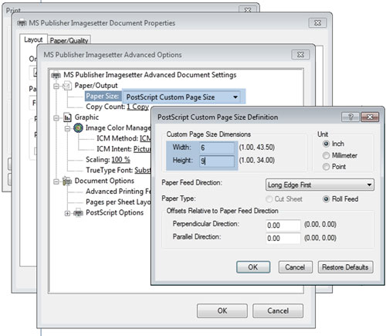Click the Graphic chart icon in tree

pos(67,117)
